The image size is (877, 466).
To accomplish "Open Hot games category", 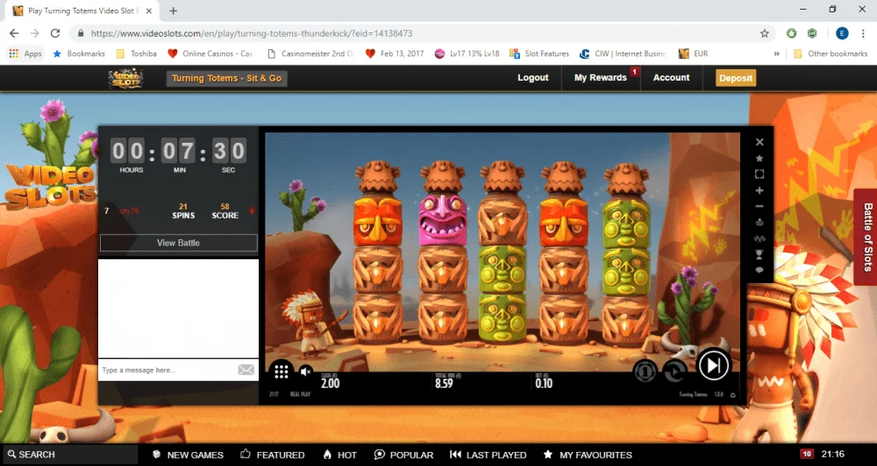I will 339,455.
